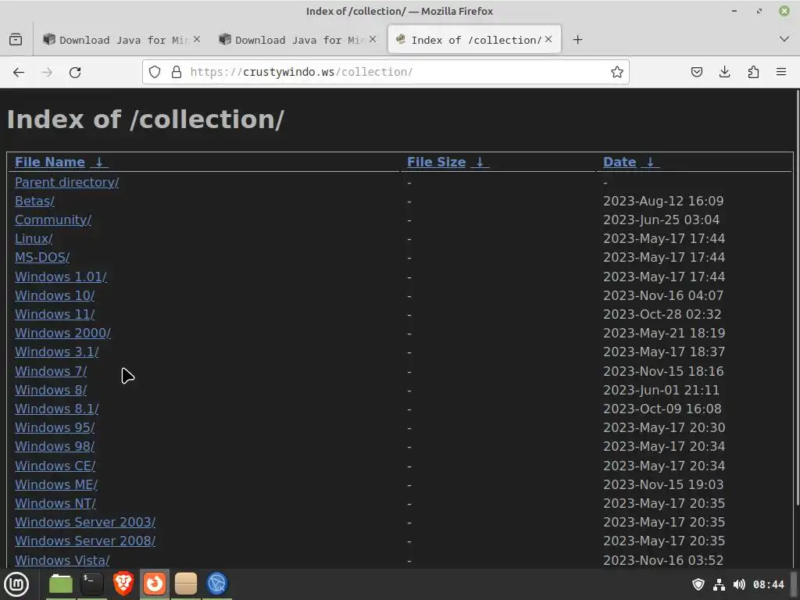This screenshot has width=800, height=600.
Task: Expand the list all tabs chevron
Action: click(784, 39)
